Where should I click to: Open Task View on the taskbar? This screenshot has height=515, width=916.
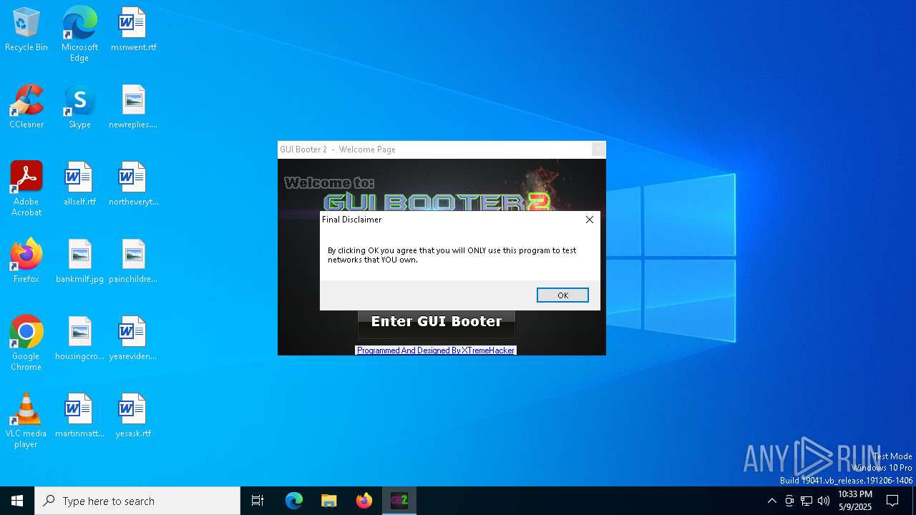(x=258, y=501)
